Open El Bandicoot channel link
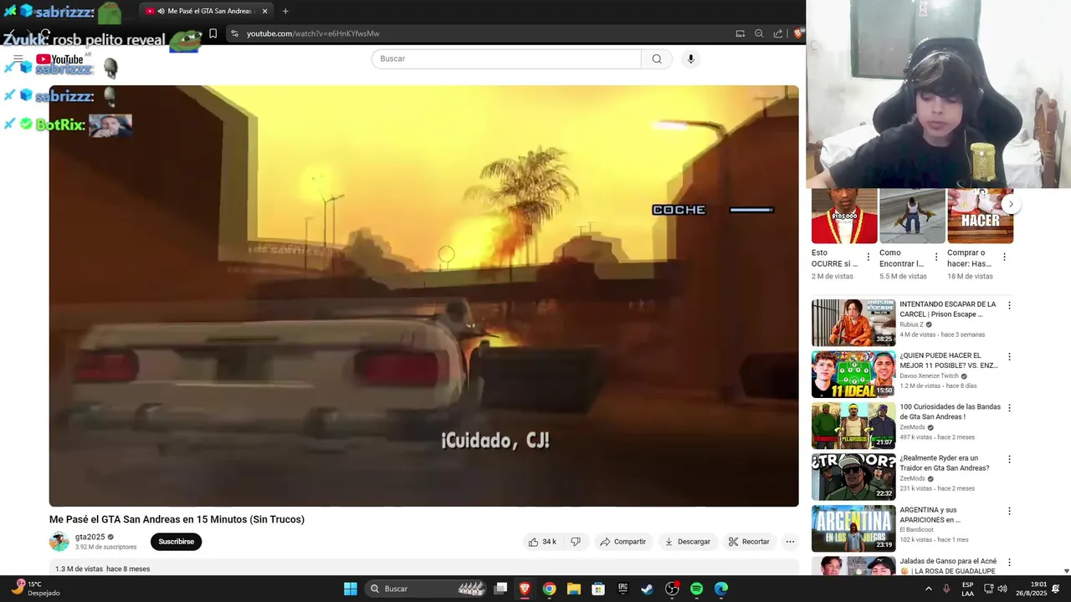This screenshot has height=602, width=1071. point(917,530)
